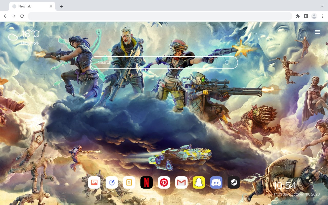Open Chrome's three-dot menu
The height and width of the screenshot is (205, 328).
(322, 16)
